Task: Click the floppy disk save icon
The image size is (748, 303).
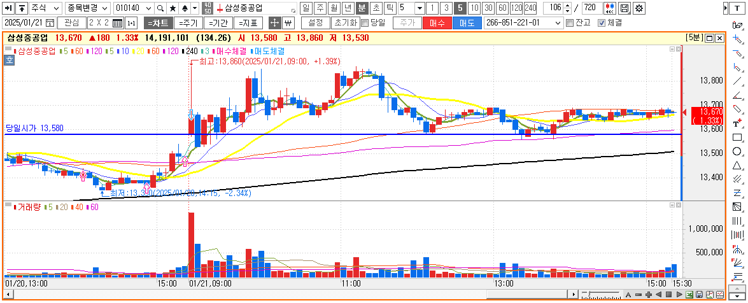Action: (x=700, y=295)
